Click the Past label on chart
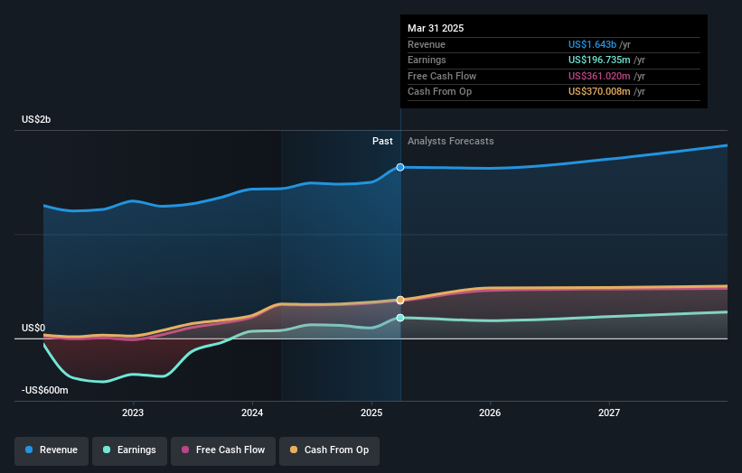742x473 pixels. 382,142
